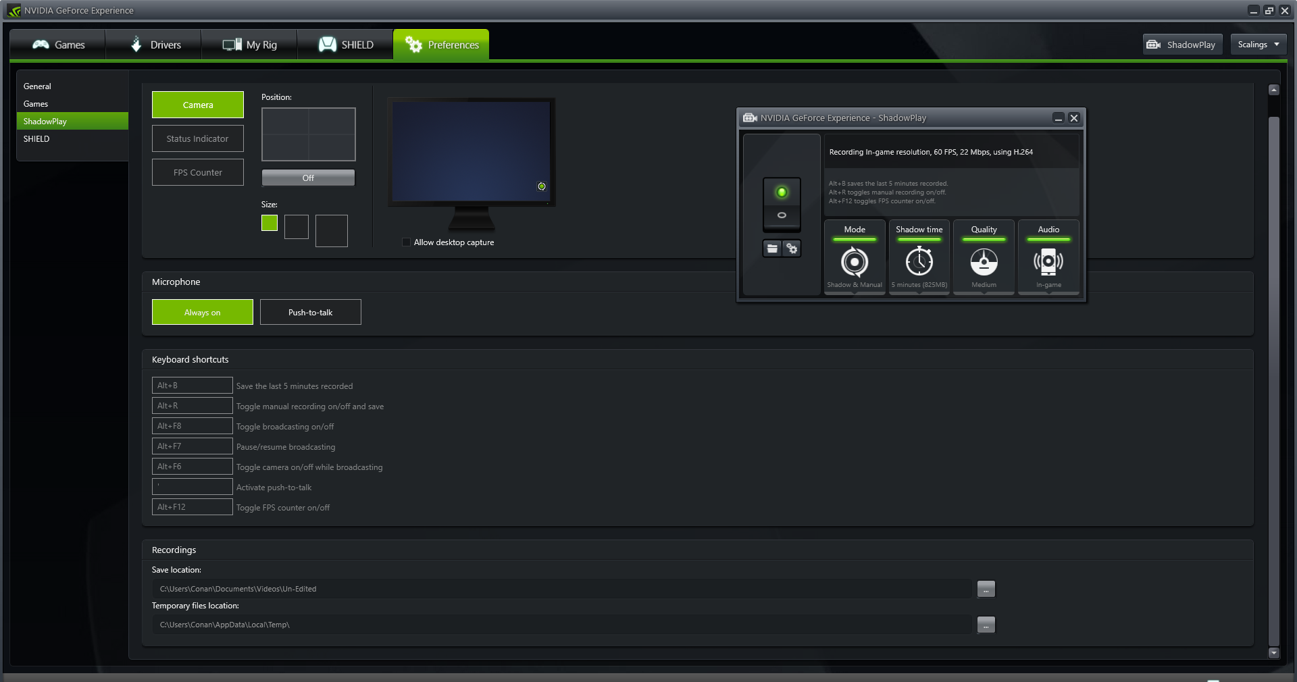This screenshot has height=682, width=1297.
Task: Browse for recordings save location
Action: click(986, 589)
